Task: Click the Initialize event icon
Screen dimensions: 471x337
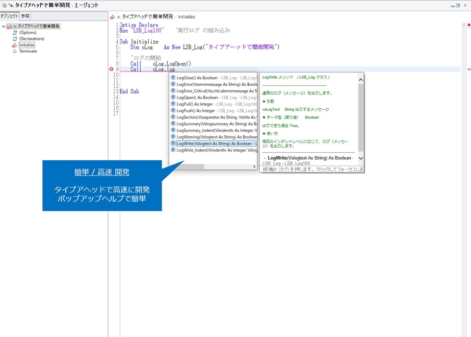Action: tap(14, 45)
